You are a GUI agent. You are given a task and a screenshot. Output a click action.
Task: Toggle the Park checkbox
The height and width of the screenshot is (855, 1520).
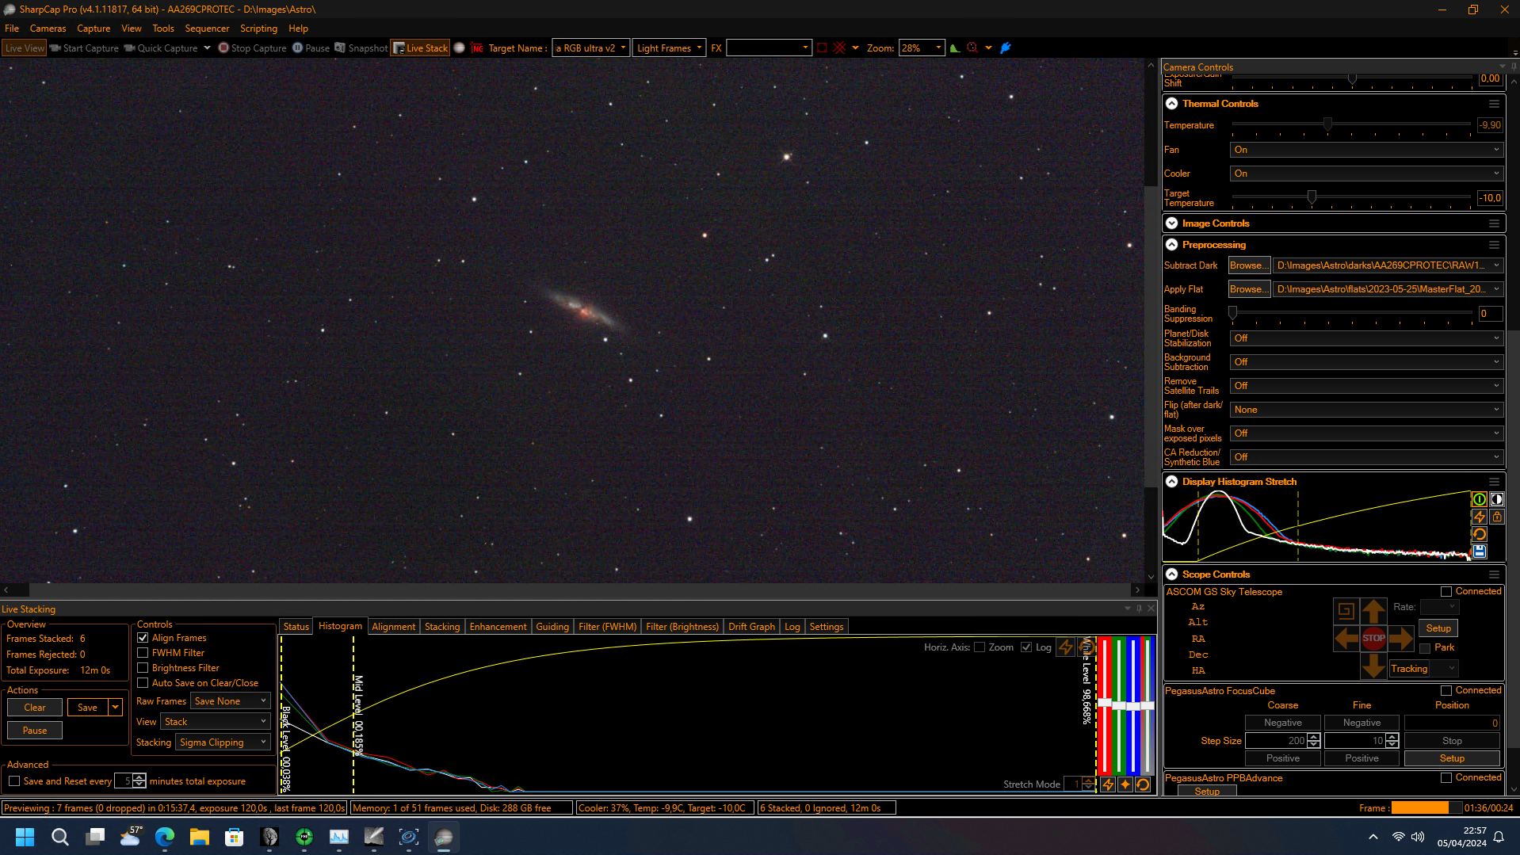[1425, 647]
